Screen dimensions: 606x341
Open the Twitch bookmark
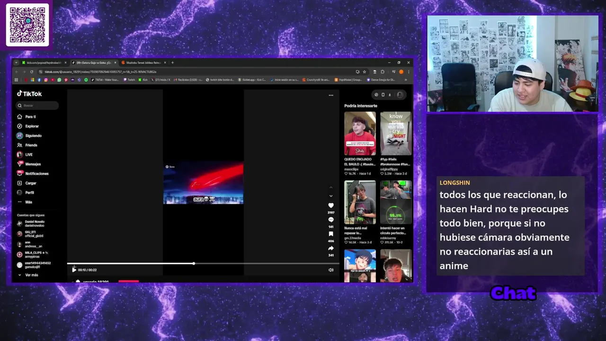[129, 80]
